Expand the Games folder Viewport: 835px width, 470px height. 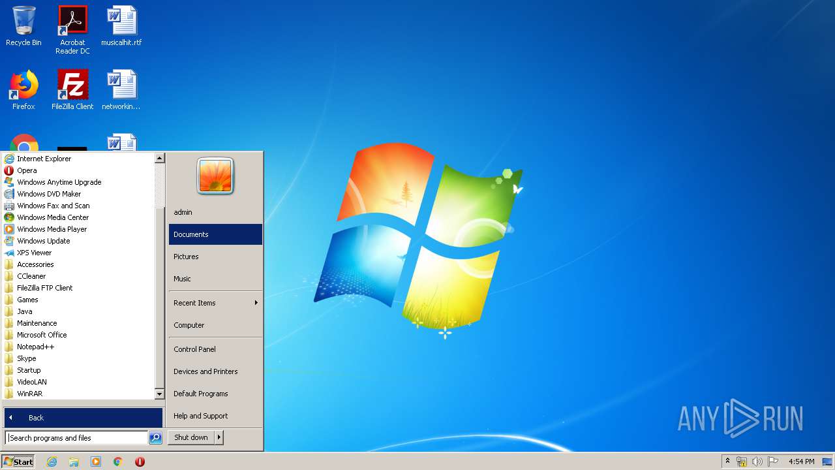pos(78,300)
